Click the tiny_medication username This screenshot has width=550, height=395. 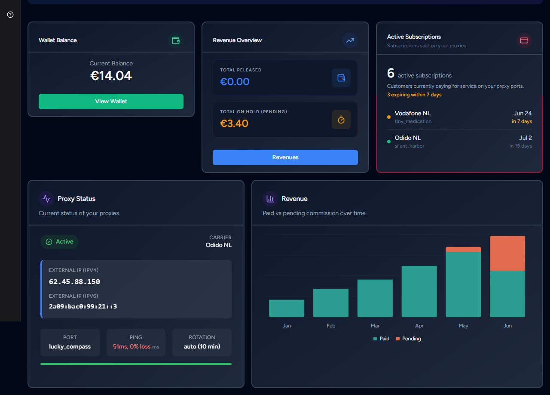click(x=413, y=122)
